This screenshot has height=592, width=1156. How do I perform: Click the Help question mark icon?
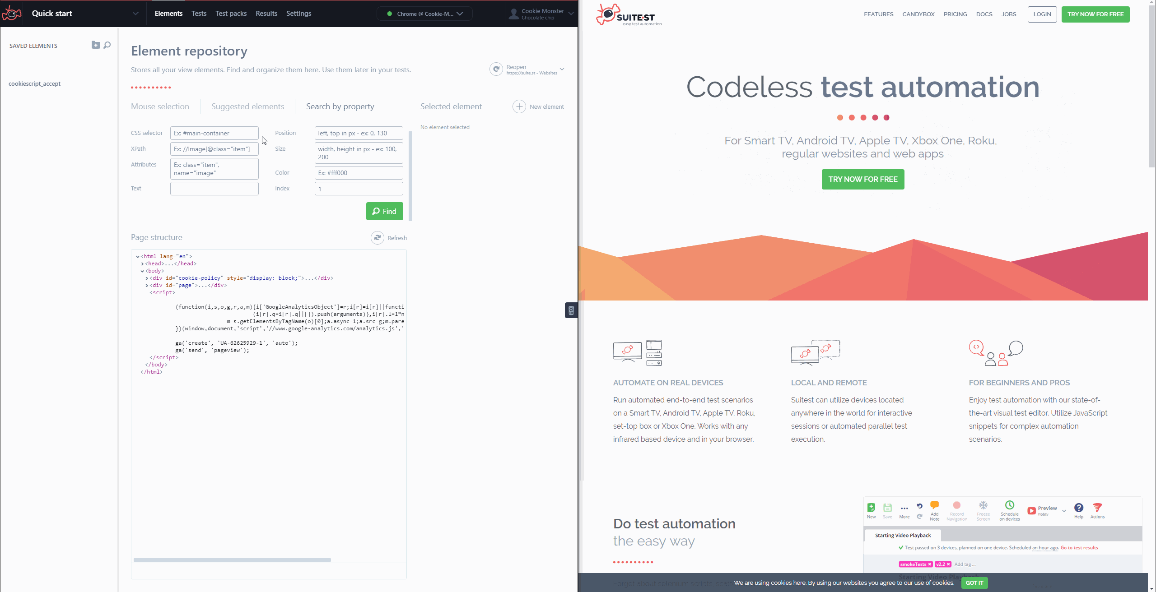coord(1078,508)
